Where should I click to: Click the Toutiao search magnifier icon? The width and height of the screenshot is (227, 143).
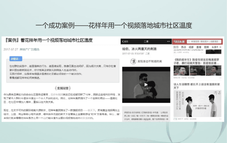point(189,42)
